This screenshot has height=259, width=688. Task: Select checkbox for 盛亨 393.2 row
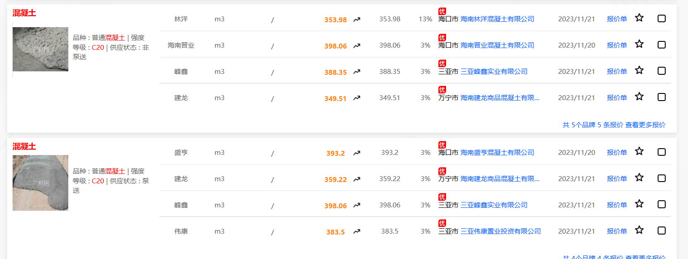point(662,152)
